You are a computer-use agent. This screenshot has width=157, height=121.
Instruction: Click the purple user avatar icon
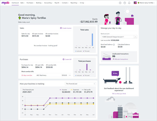135,3
